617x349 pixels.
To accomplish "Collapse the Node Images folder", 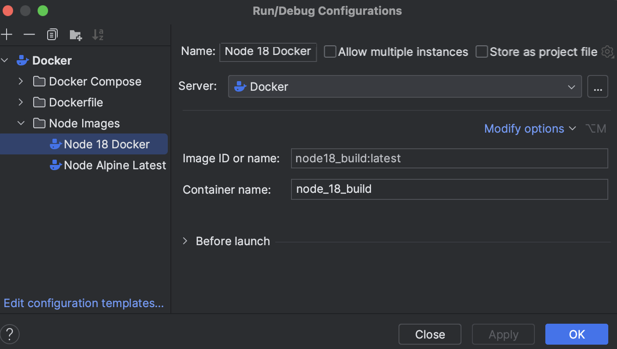I will 21,123.
